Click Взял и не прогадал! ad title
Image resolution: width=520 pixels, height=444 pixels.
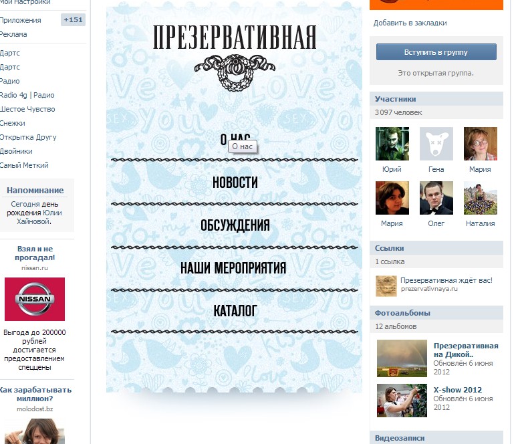click(35, 253)
